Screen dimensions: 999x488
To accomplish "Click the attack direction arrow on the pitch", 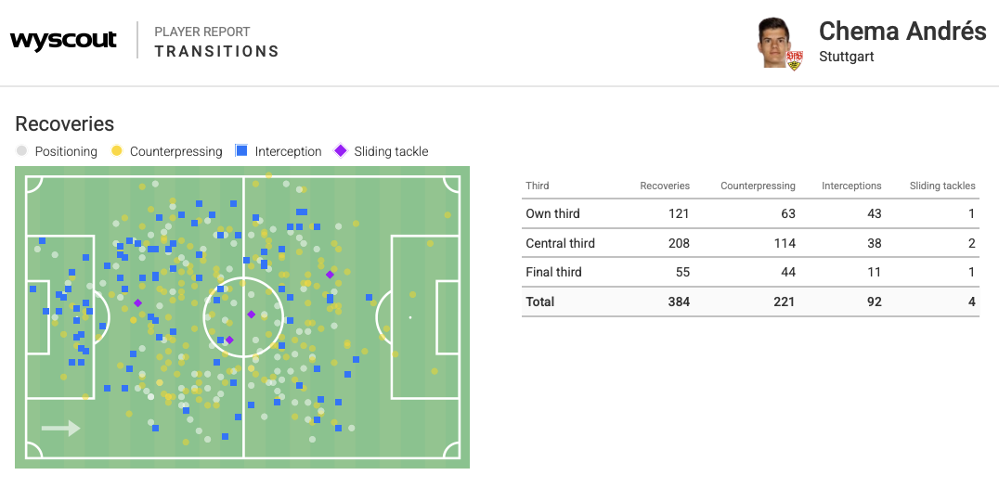I will coord(61,428).
